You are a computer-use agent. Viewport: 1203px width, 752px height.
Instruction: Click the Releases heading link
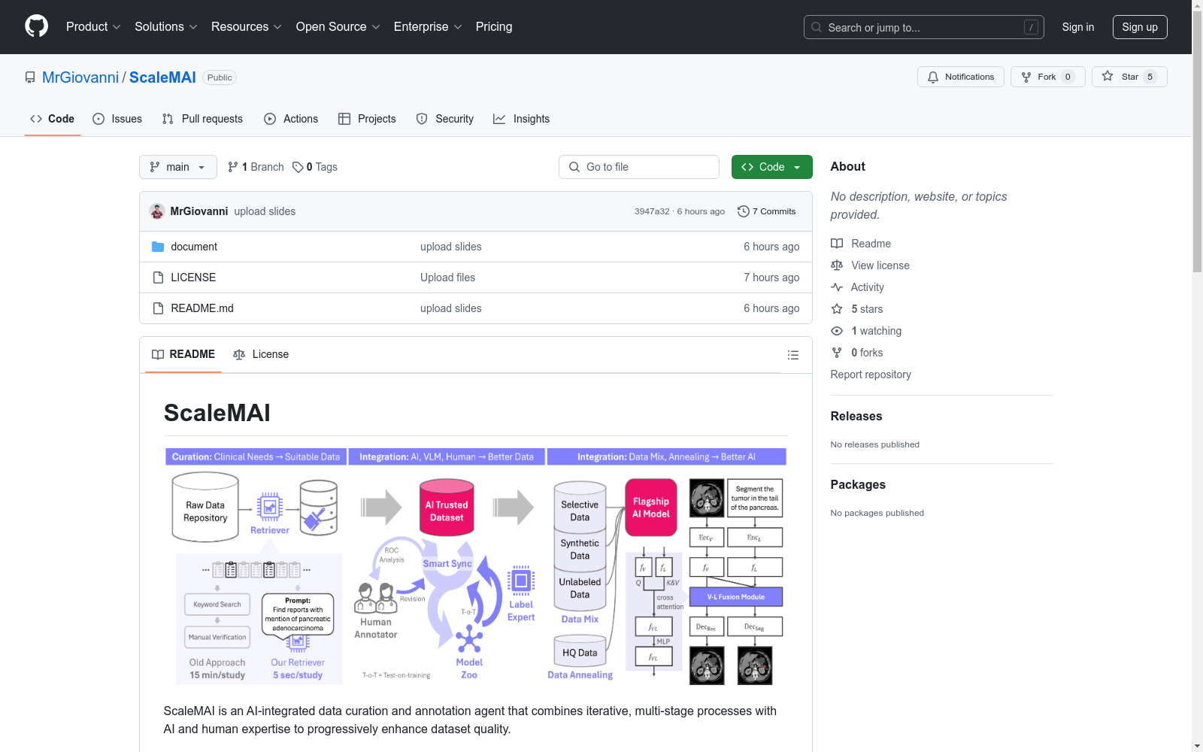(856, 416)
